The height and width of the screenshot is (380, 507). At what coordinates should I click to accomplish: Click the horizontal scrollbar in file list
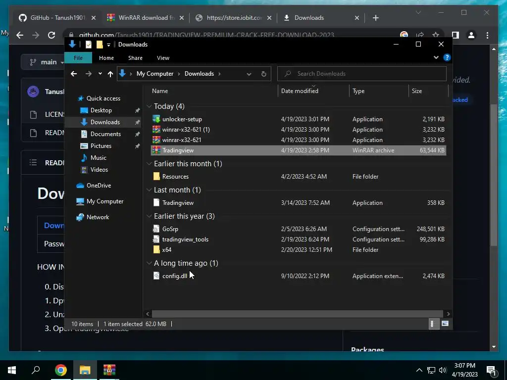pyautogui.click(x=297, y=314)
